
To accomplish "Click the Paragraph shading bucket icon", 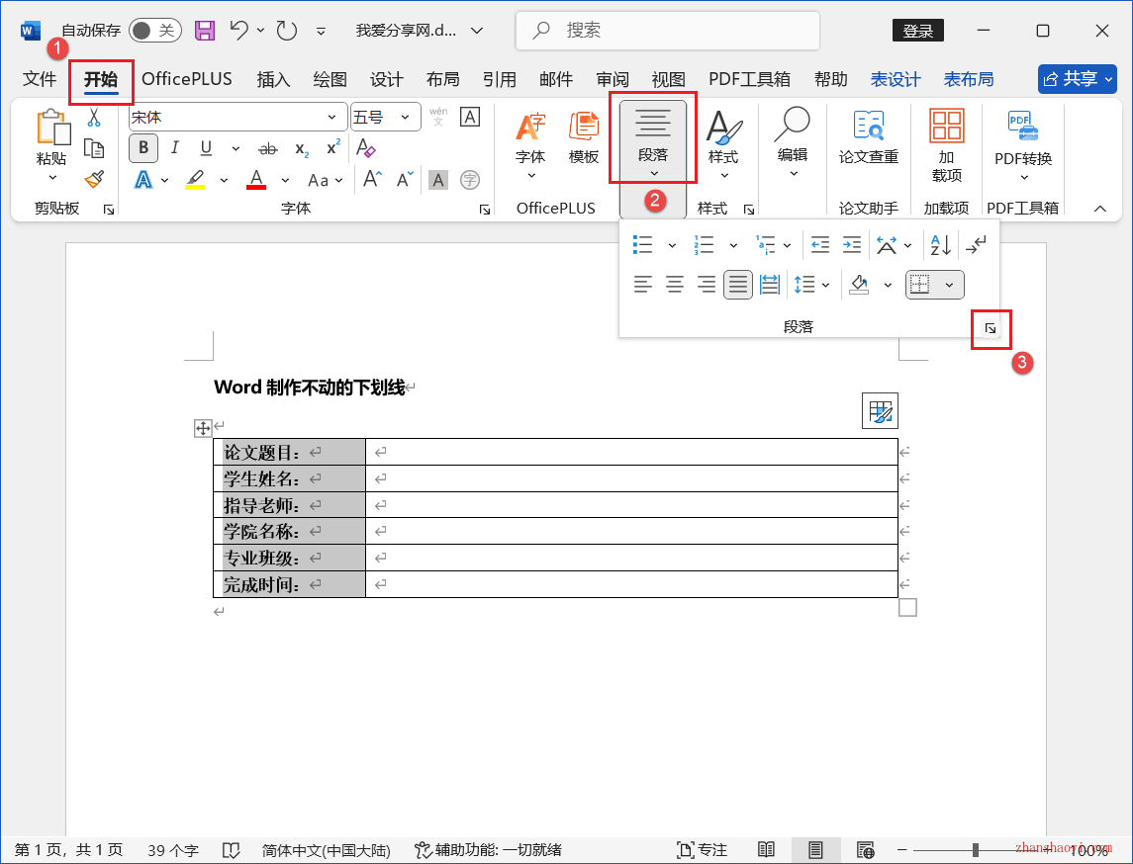I will [859, 285].
